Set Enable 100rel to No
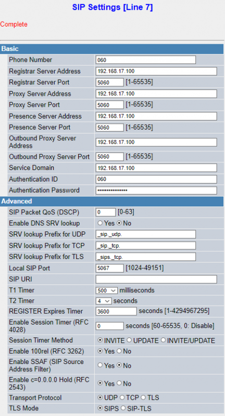Screen dimensions: 225x416 pos(119,352)
